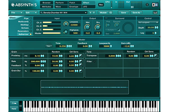The image size is (169, 112).
Task: Click the Native Instruments NI logo
Action: point(155,5)
